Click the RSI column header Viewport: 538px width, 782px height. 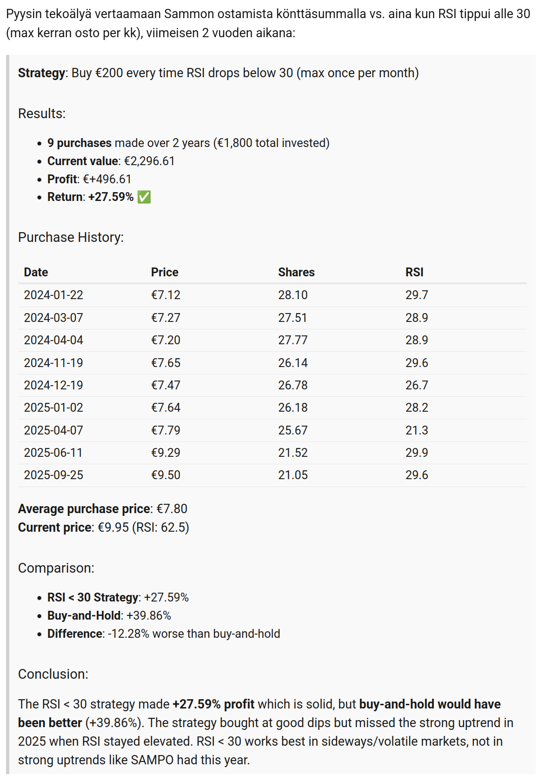point(414,272)
